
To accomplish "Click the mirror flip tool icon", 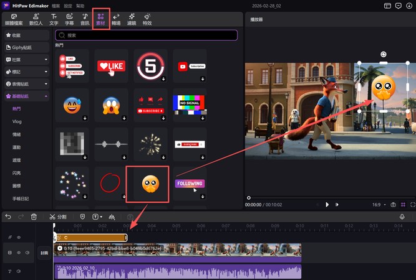I will tap(112, 217).
